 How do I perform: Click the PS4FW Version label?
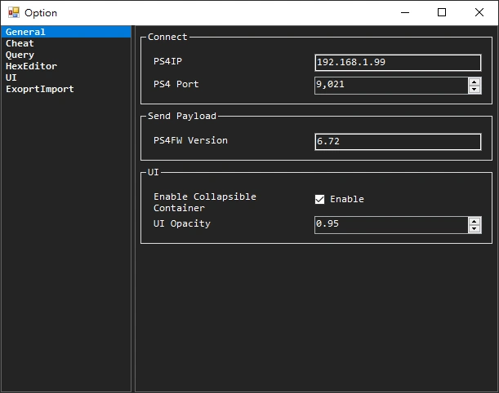coord(190,140)
